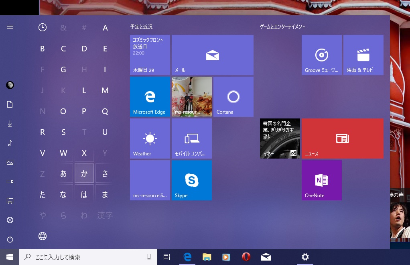
Task: Open the Groove music tile
Action: [x=322, y=55]
